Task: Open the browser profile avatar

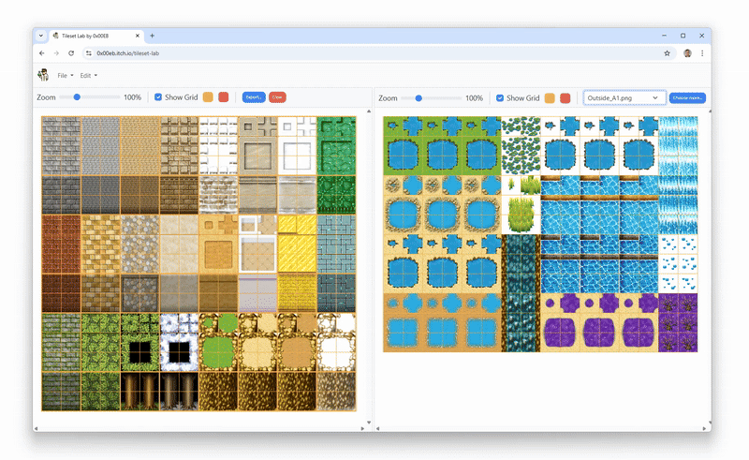Action: pyautogui.click(x=687, y=53)
